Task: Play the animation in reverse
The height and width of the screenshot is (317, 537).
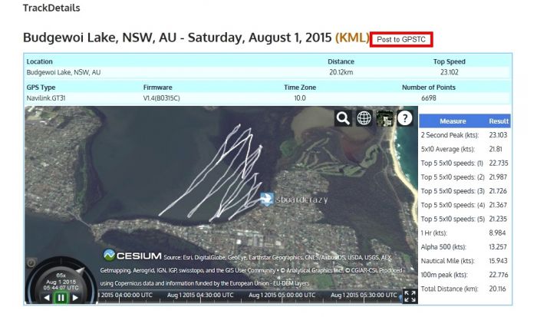Action: (x=47, y=298)
